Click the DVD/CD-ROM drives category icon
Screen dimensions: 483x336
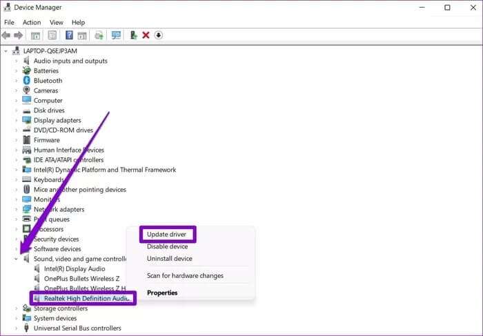pyautogui.click(x=27, y=130)
